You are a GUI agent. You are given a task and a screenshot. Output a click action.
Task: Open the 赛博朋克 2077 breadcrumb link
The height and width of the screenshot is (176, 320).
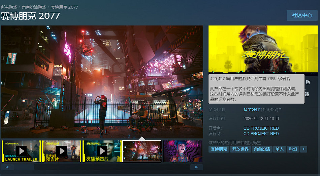point(64,7)
